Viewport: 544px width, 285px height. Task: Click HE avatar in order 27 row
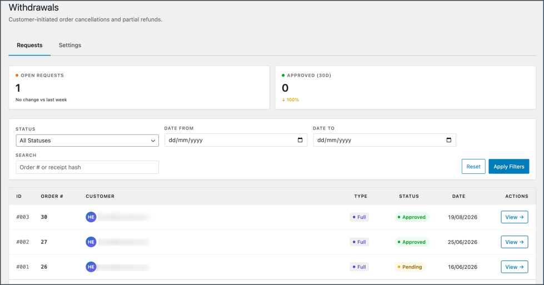tap(91, 242)
